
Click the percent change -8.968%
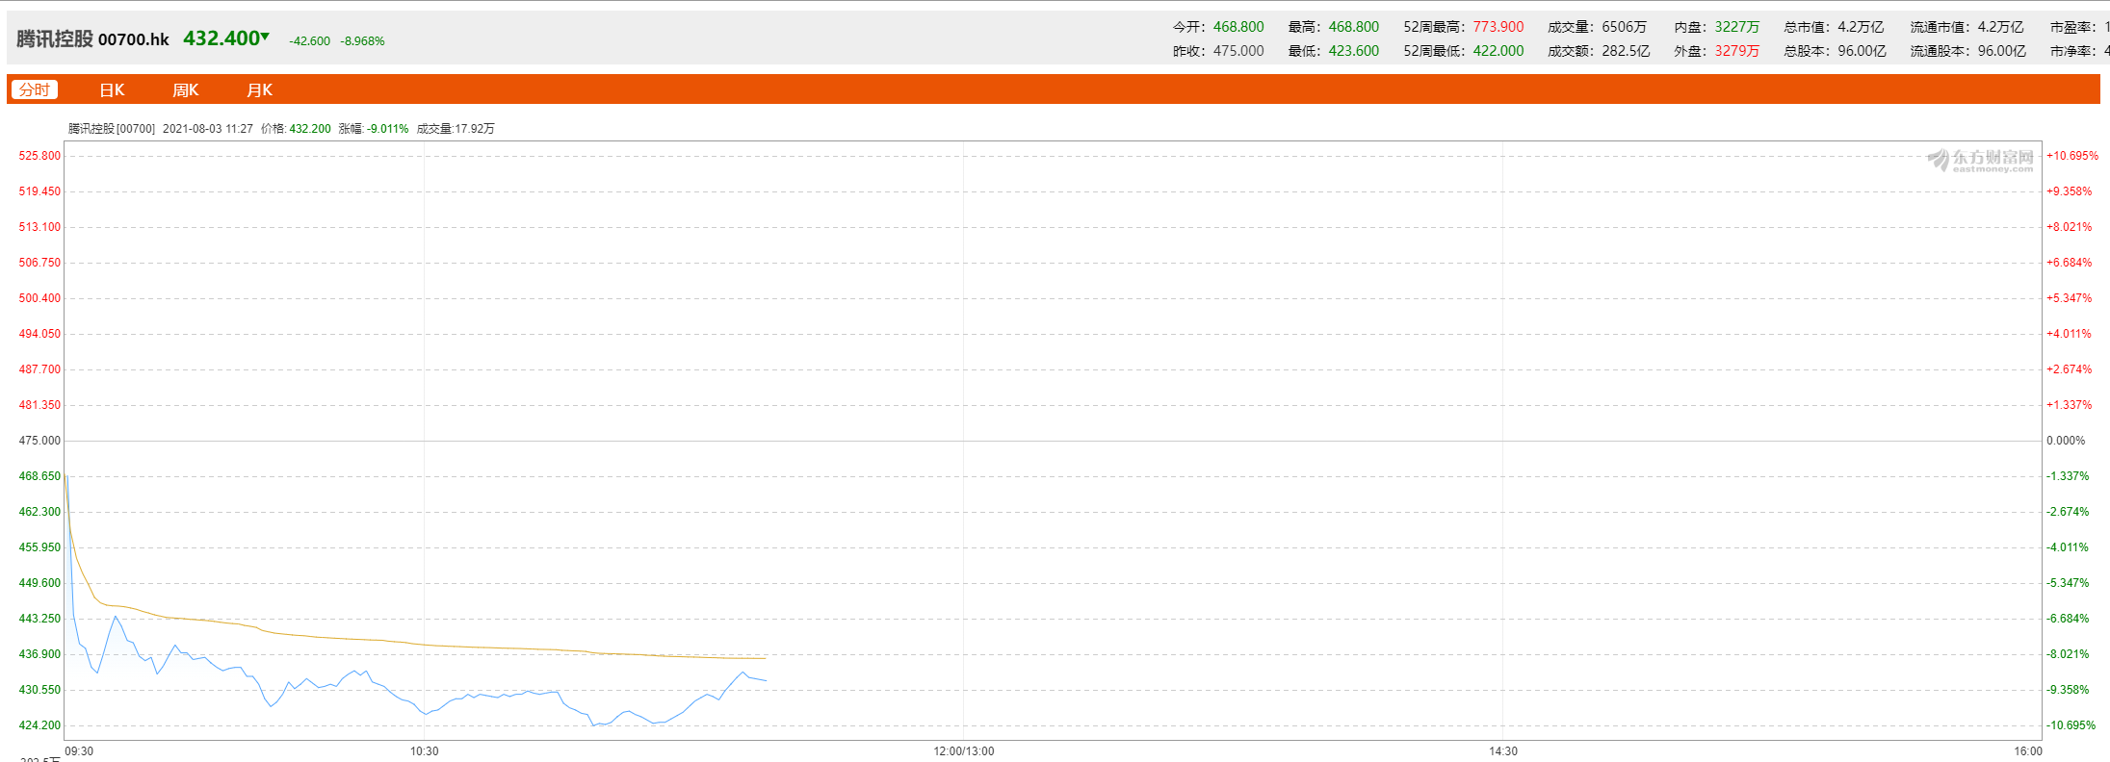(362, 41)
